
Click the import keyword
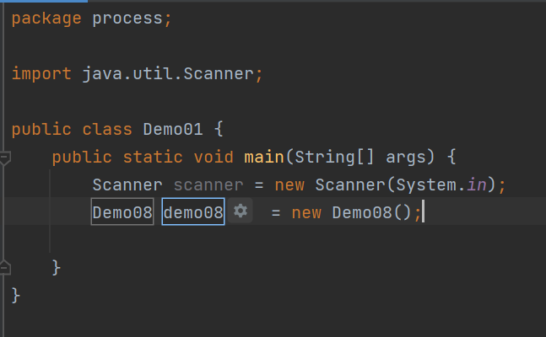coord(41,73)
